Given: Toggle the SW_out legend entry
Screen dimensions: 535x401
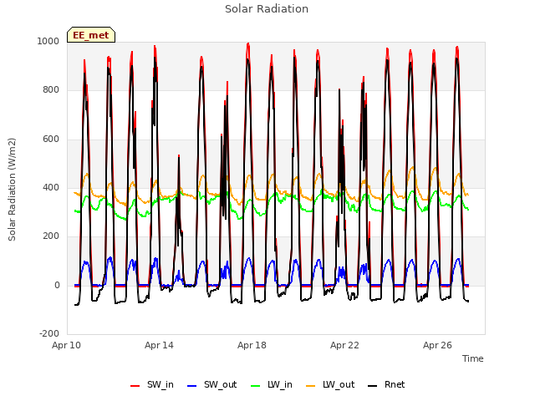Looking at the screenshot, I should click(x=211, y=385).
